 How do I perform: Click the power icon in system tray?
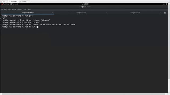(167, 4)
